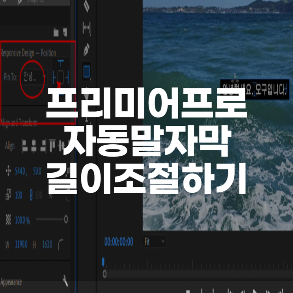This screenshot has width=293, height=293.
Task: Click the caption text in the preview
Action: [x=255, y=90]
